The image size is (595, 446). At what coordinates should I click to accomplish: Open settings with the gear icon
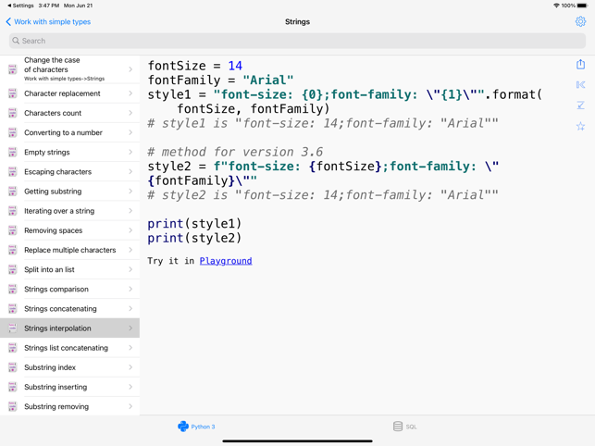coord(580,21)
